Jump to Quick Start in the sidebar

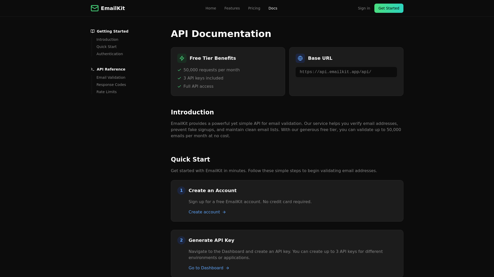pos(107,47)
